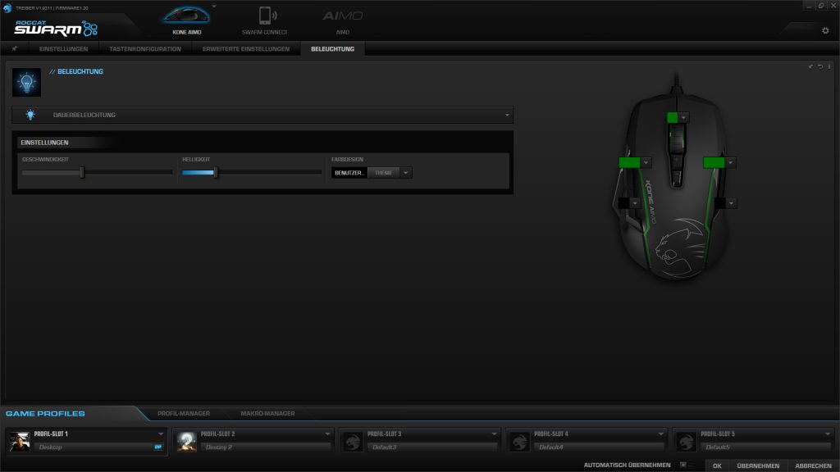Open the Swarm Connect phone icon

pyautogui.click(x=267, y=16)
